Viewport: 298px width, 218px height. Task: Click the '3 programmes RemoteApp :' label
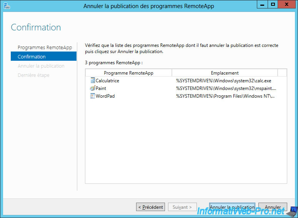pyautogui.click(x=114, y=63)
